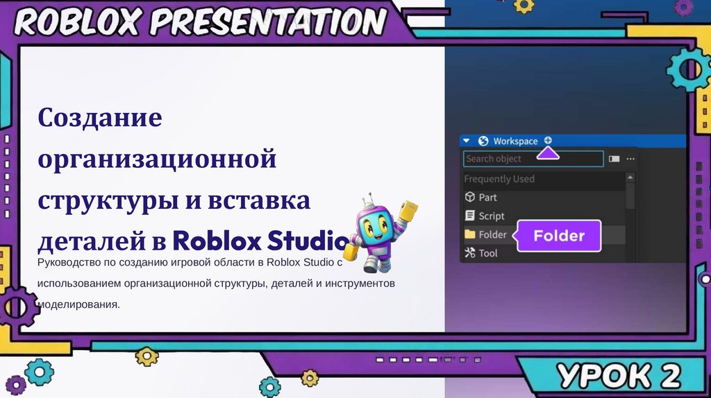Select the Tool wrench icon
The image size is (711, 398).
470,252
